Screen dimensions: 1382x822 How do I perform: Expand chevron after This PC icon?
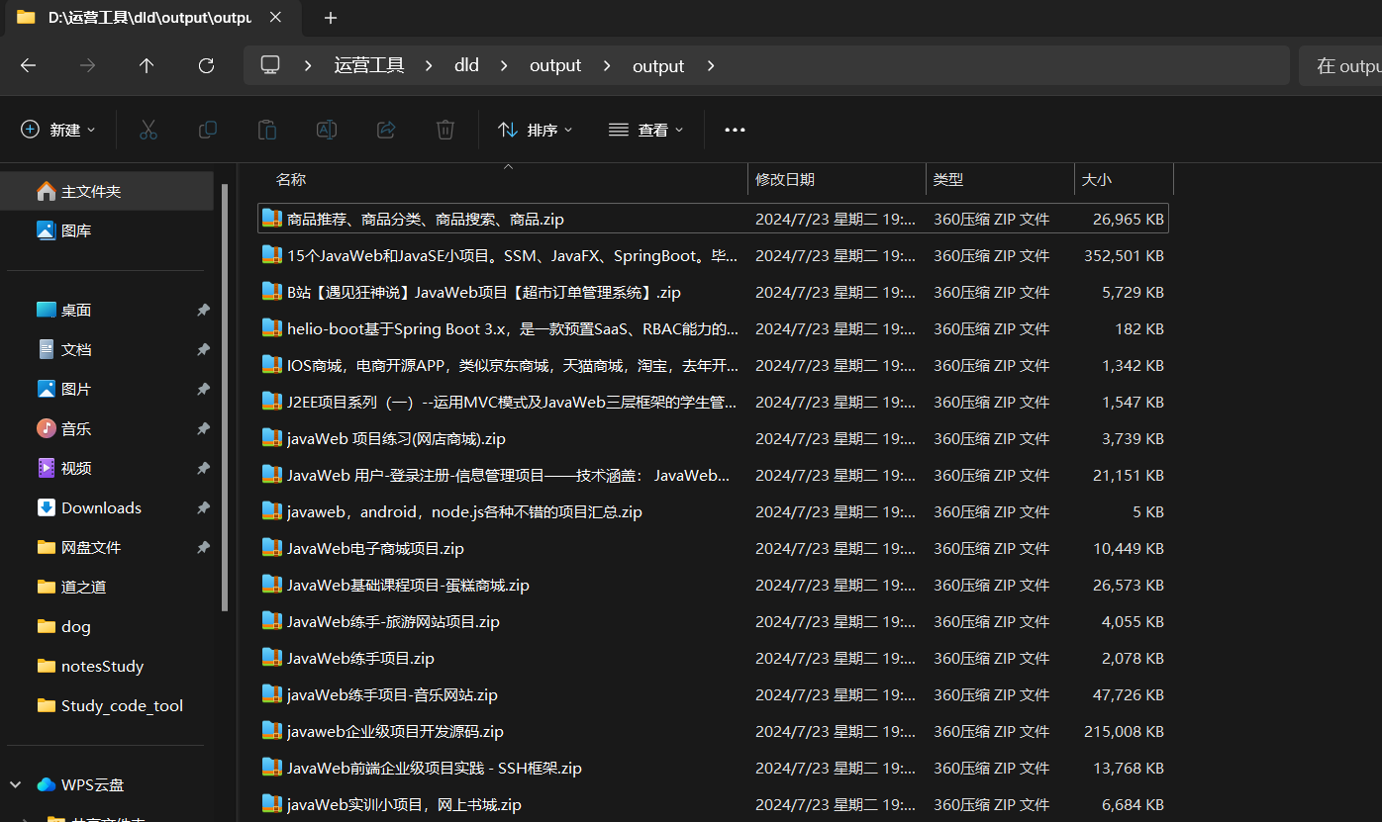pos(308,65)
